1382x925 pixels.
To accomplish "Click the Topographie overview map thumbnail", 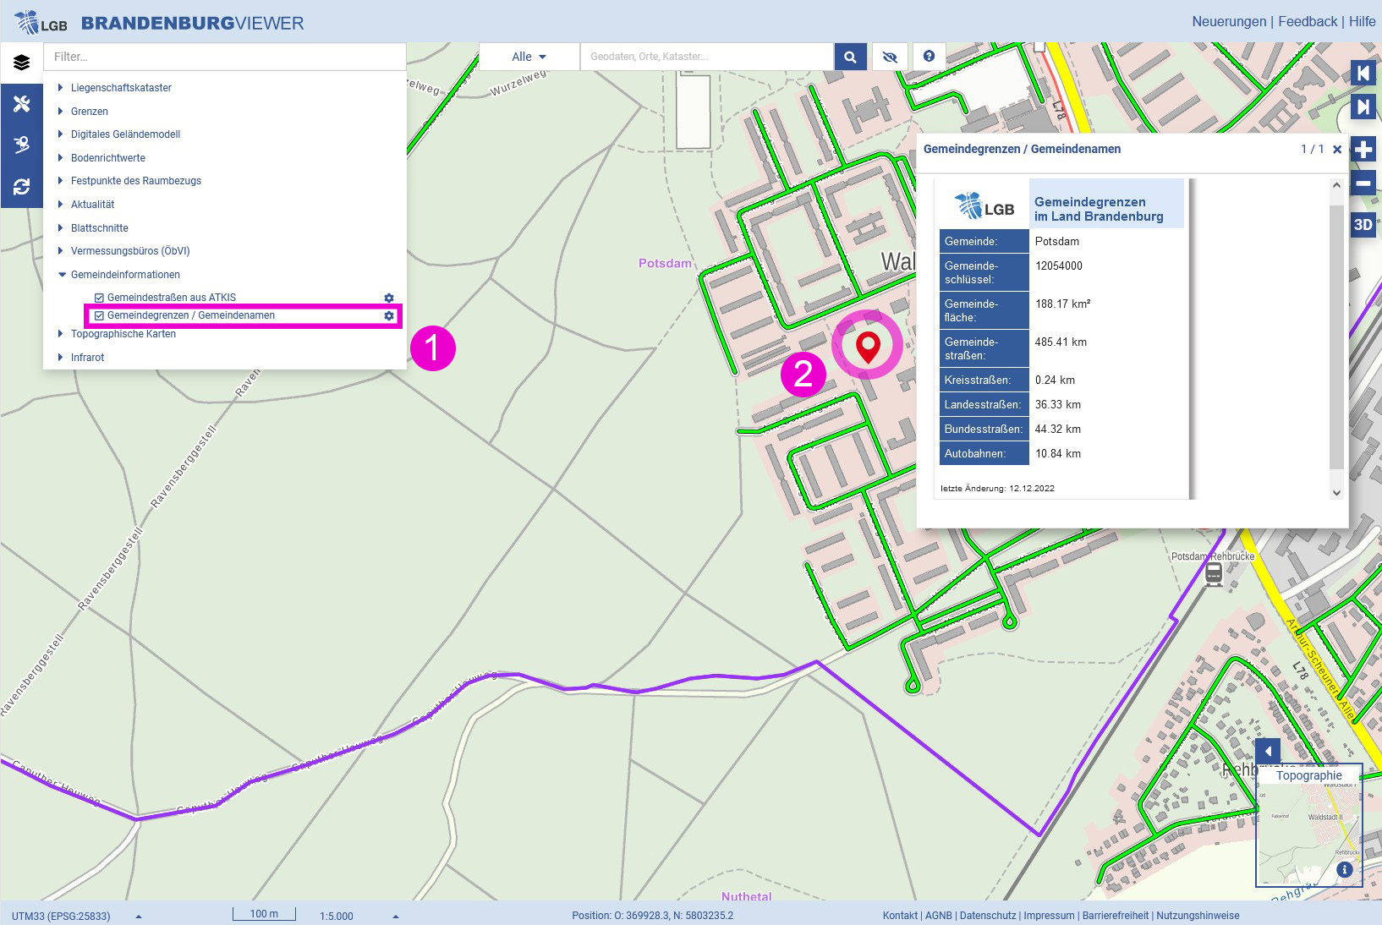I will (x=1308, y=824).
